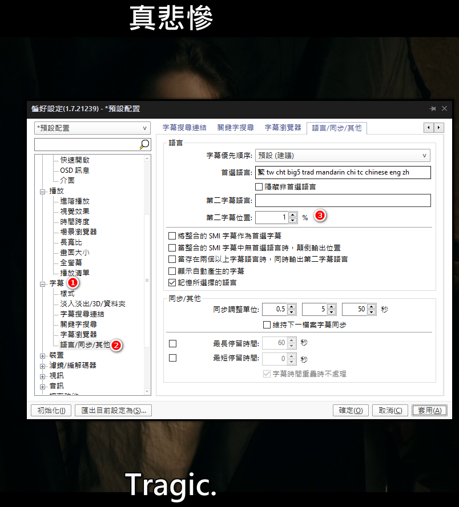Open the 字幕優先順序 dropdown
Image resolution: width=459 pixels, height=507 pixels.
[343, 155]
